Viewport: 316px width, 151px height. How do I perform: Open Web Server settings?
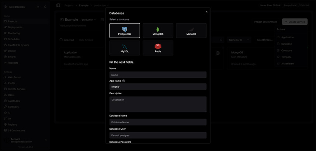pyautogui.click(x=26, y=77)
